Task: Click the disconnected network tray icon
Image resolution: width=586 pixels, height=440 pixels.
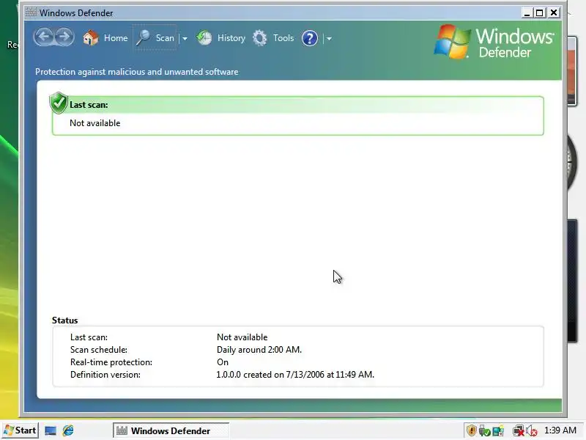Action: coord(519,431)
